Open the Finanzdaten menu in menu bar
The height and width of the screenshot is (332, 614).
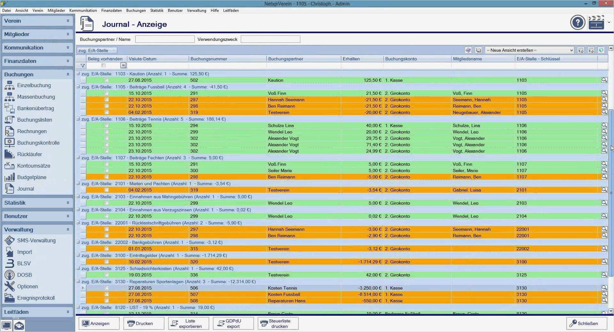tap(111, 11)
